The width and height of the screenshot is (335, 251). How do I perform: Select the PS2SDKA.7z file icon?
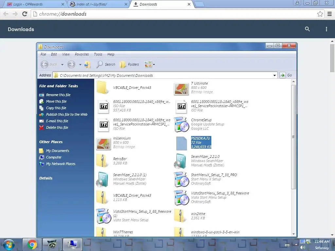[181, 143]
